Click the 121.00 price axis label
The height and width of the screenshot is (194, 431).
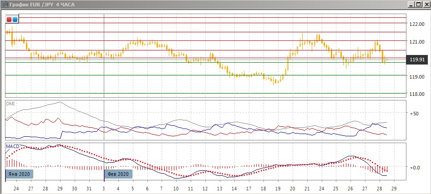coord(417,42)
